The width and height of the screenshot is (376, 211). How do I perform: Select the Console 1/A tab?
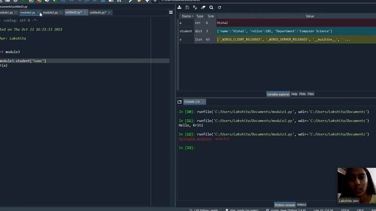192,102
